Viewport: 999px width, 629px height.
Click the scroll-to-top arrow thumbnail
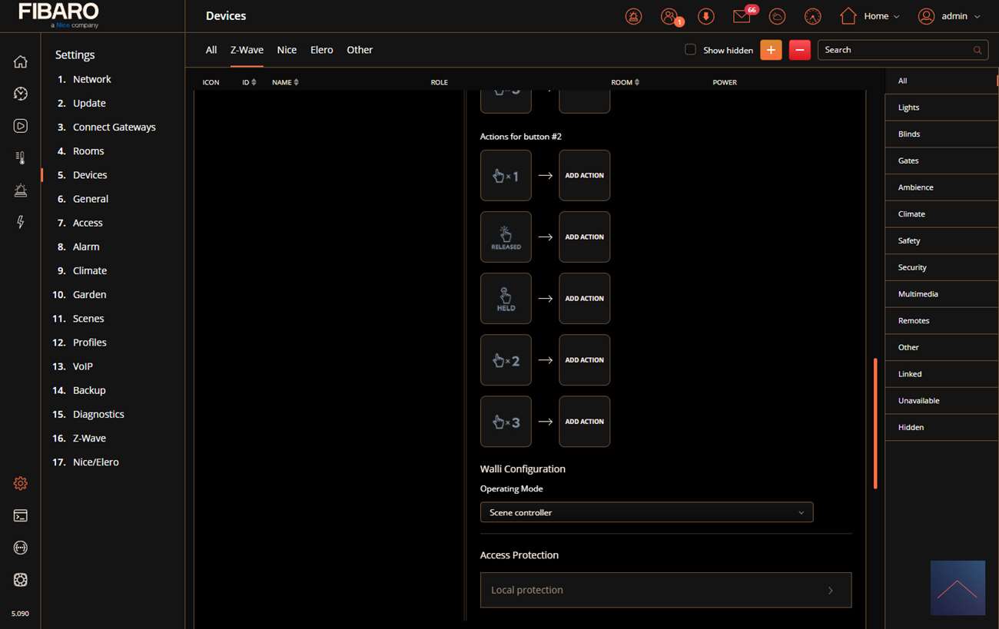(x=957, y=588)
